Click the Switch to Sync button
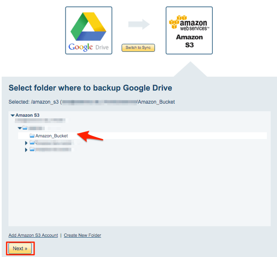 click(x=138, y=48)
